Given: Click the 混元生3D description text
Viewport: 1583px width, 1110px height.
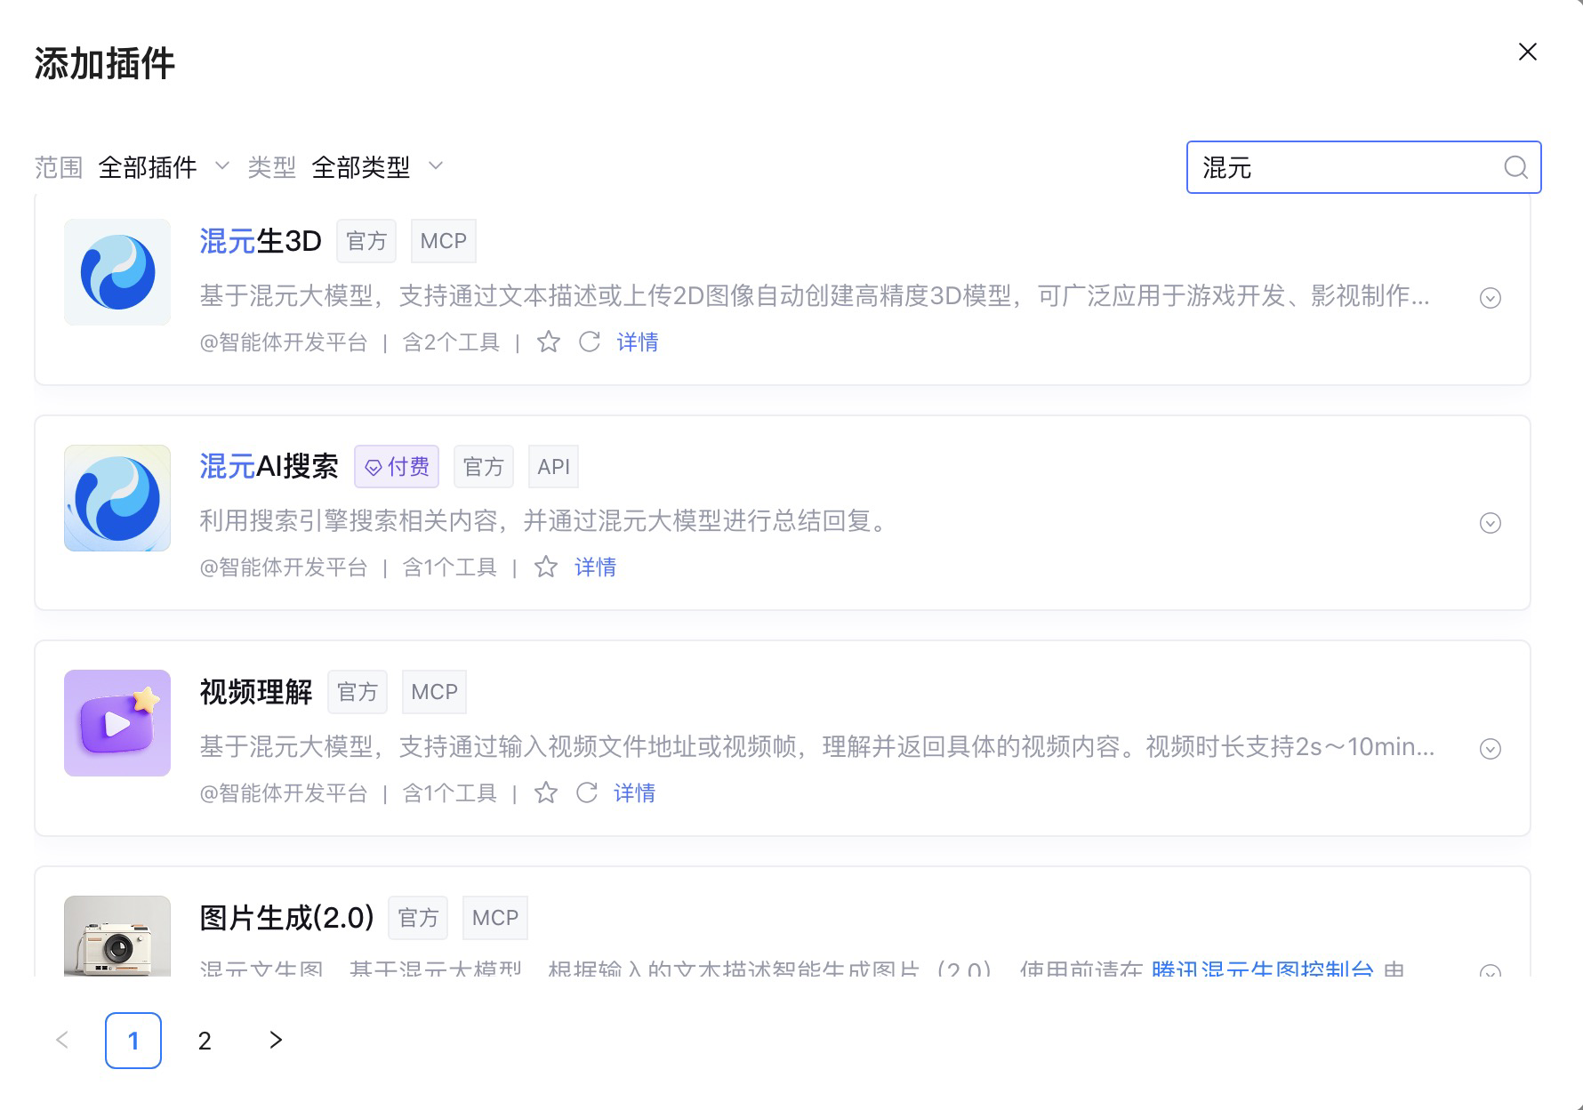Looking at the screenshot, I should pyautogui.click(x=815, y=295).
